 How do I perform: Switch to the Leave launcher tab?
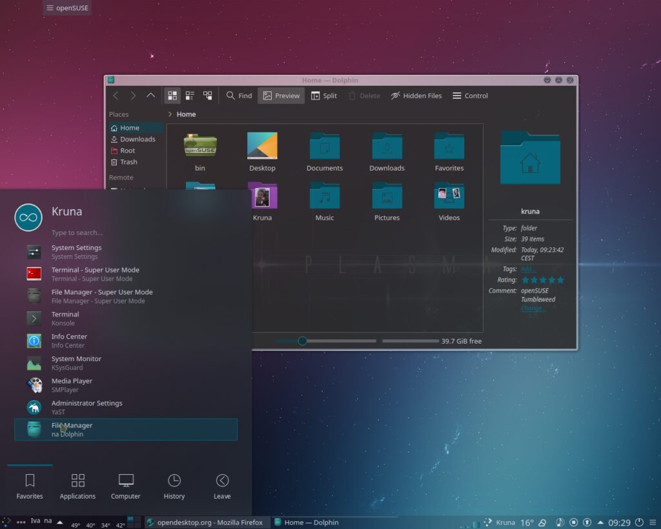click(222, 486)
